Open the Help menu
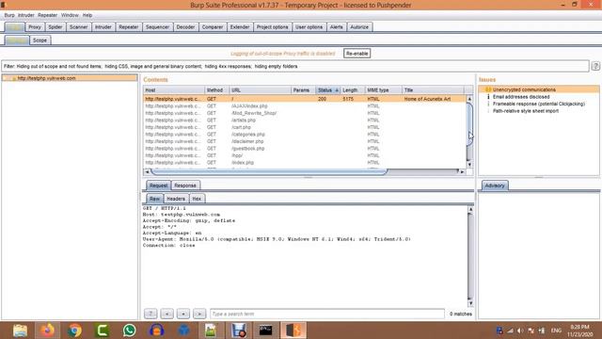The image size is (602, 339). [87, 15]
